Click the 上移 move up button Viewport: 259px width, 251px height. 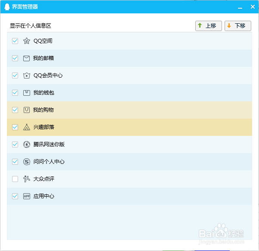pyautogui.click(x=209, y=26)
